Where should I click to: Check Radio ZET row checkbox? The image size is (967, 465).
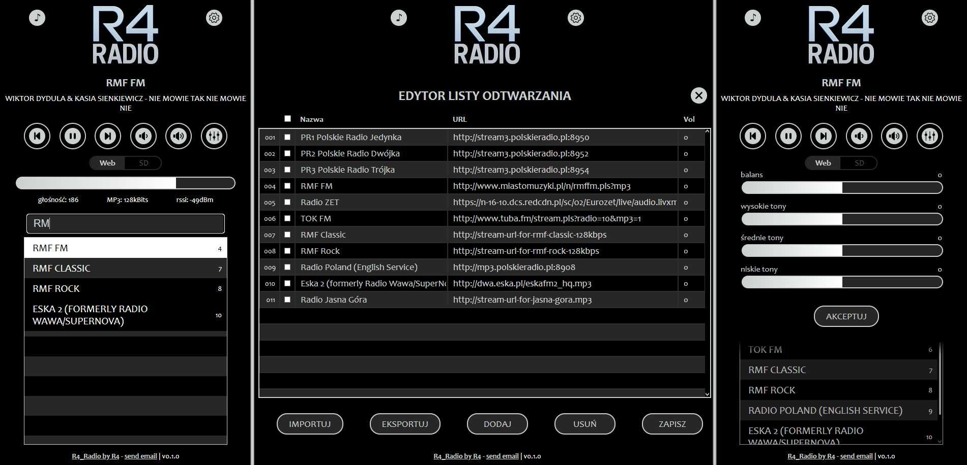pos(287,202)
